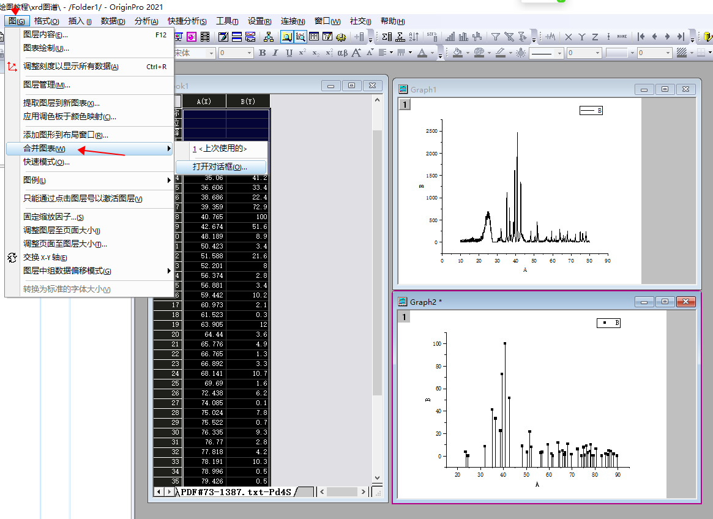The width and height of the screenshot is (713, 519).
Task: Toggle Italic text formatting
Action: pos(275,53)
